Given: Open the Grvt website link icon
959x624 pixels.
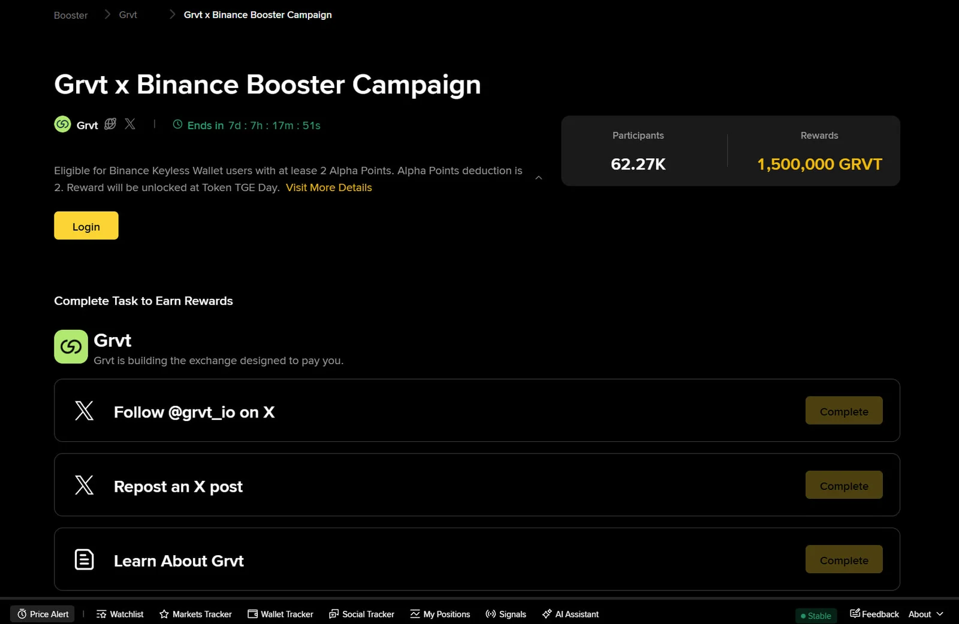Looking at the screenshot, I should [x=110, y=124].
